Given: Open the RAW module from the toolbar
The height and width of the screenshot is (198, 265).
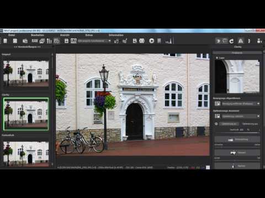Looking at the screenshot, I should coord(35,41).
